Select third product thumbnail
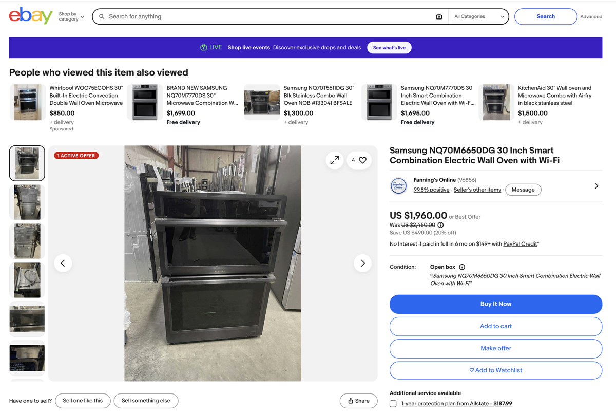 click(x=27, y=241)
